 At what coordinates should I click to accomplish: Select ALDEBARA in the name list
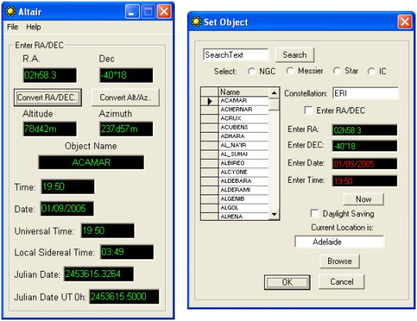[x=243, y=181]
